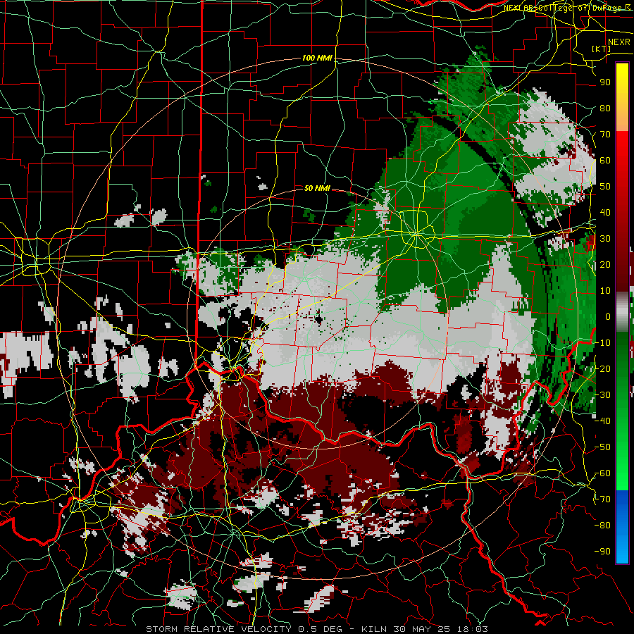Viewport: 634px width, 634px height.
Task: Click the 0 value on the velocity scale
Action: coord(608,317)
